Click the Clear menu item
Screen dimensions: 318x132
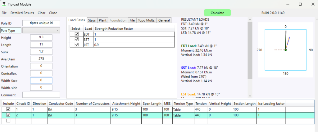pos(42,13)
